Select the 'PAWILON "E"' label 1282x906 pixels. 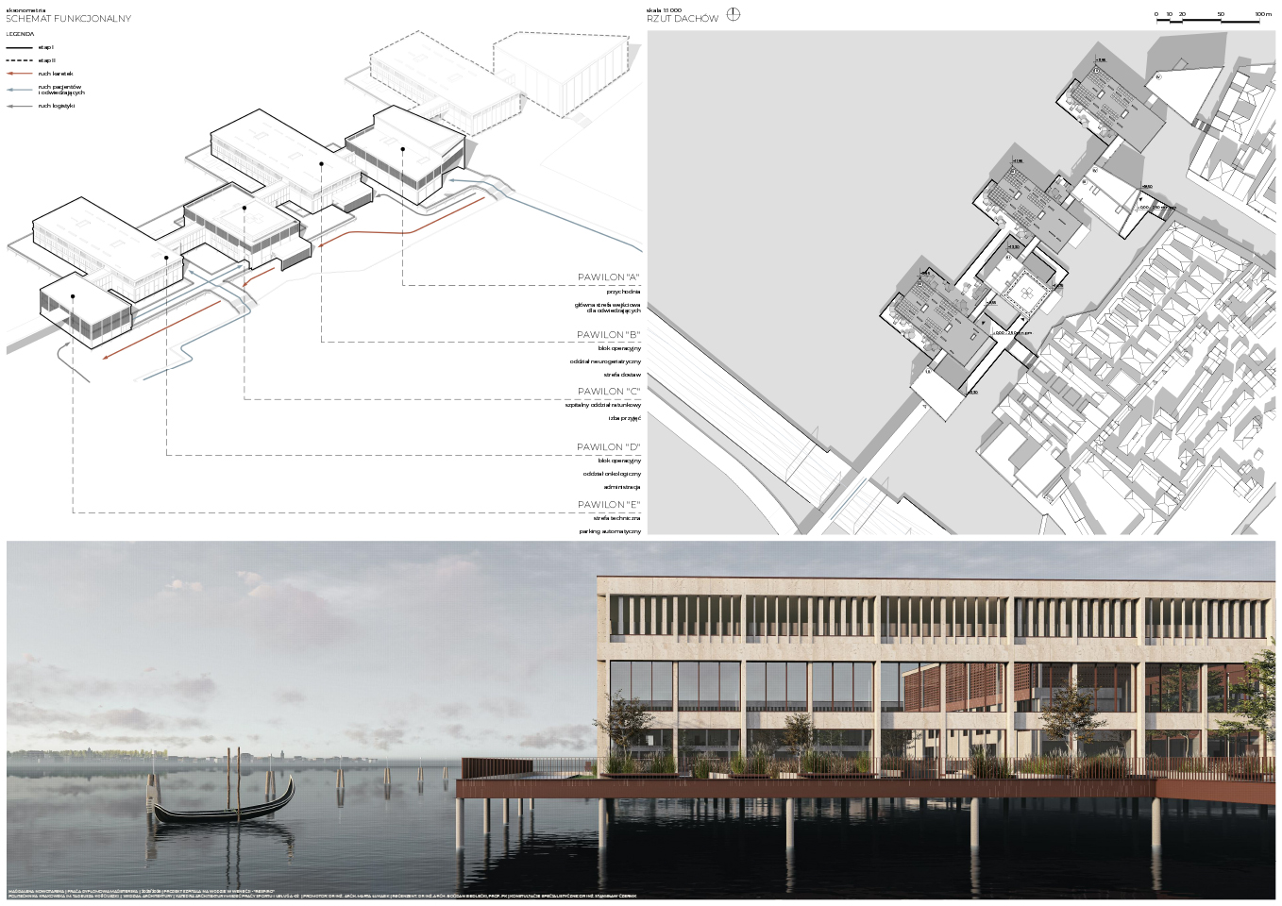tap(608, 505)
